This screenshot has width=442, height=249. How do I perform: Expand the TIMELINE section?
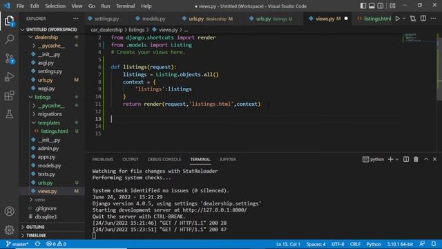(36, 235)
